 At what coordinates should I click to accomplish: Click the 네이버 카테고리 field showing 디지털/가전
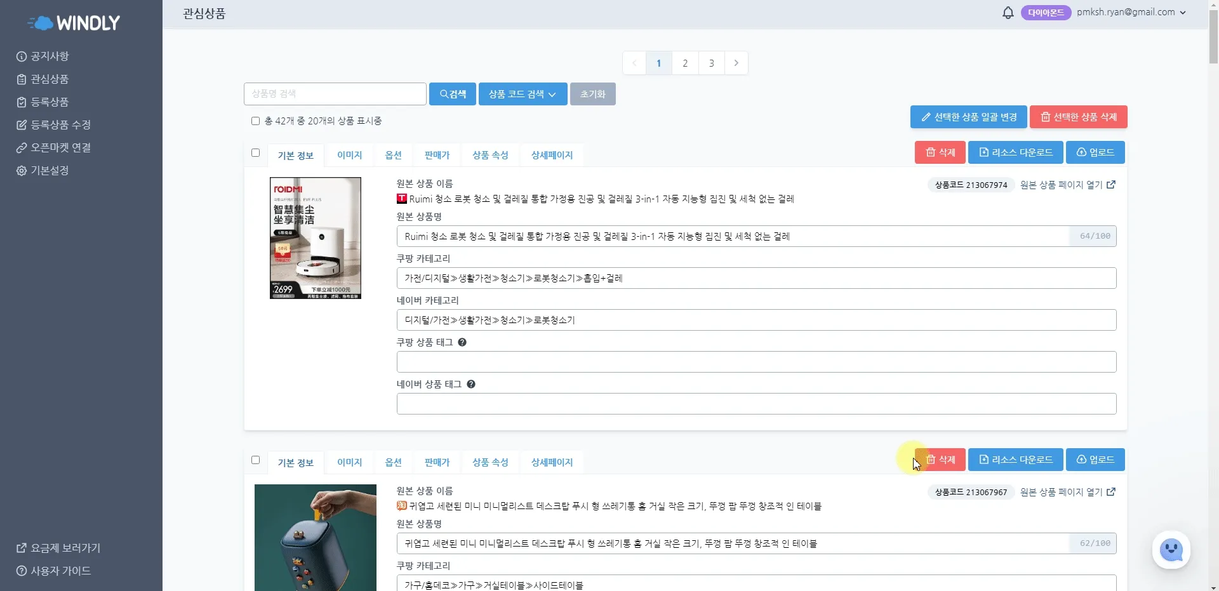tap(756, 320)
